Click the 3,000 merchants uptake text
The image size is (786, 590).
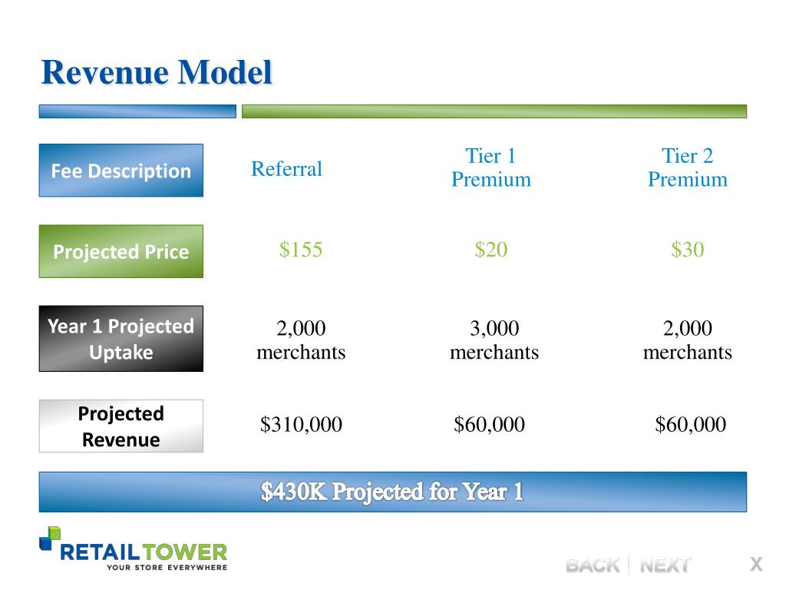[494, 340]
